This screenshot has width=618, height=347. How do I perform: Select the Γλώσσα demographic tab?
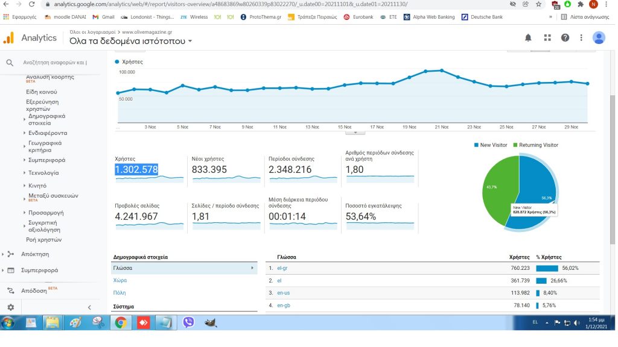[123, 268]
